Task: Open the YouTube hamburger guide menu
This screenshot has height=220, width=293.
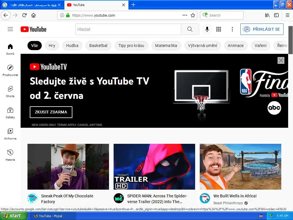Action: click(x=10, y=29)
